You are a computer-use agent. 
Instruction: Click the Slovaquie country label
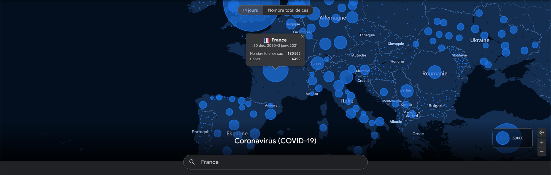396,44
